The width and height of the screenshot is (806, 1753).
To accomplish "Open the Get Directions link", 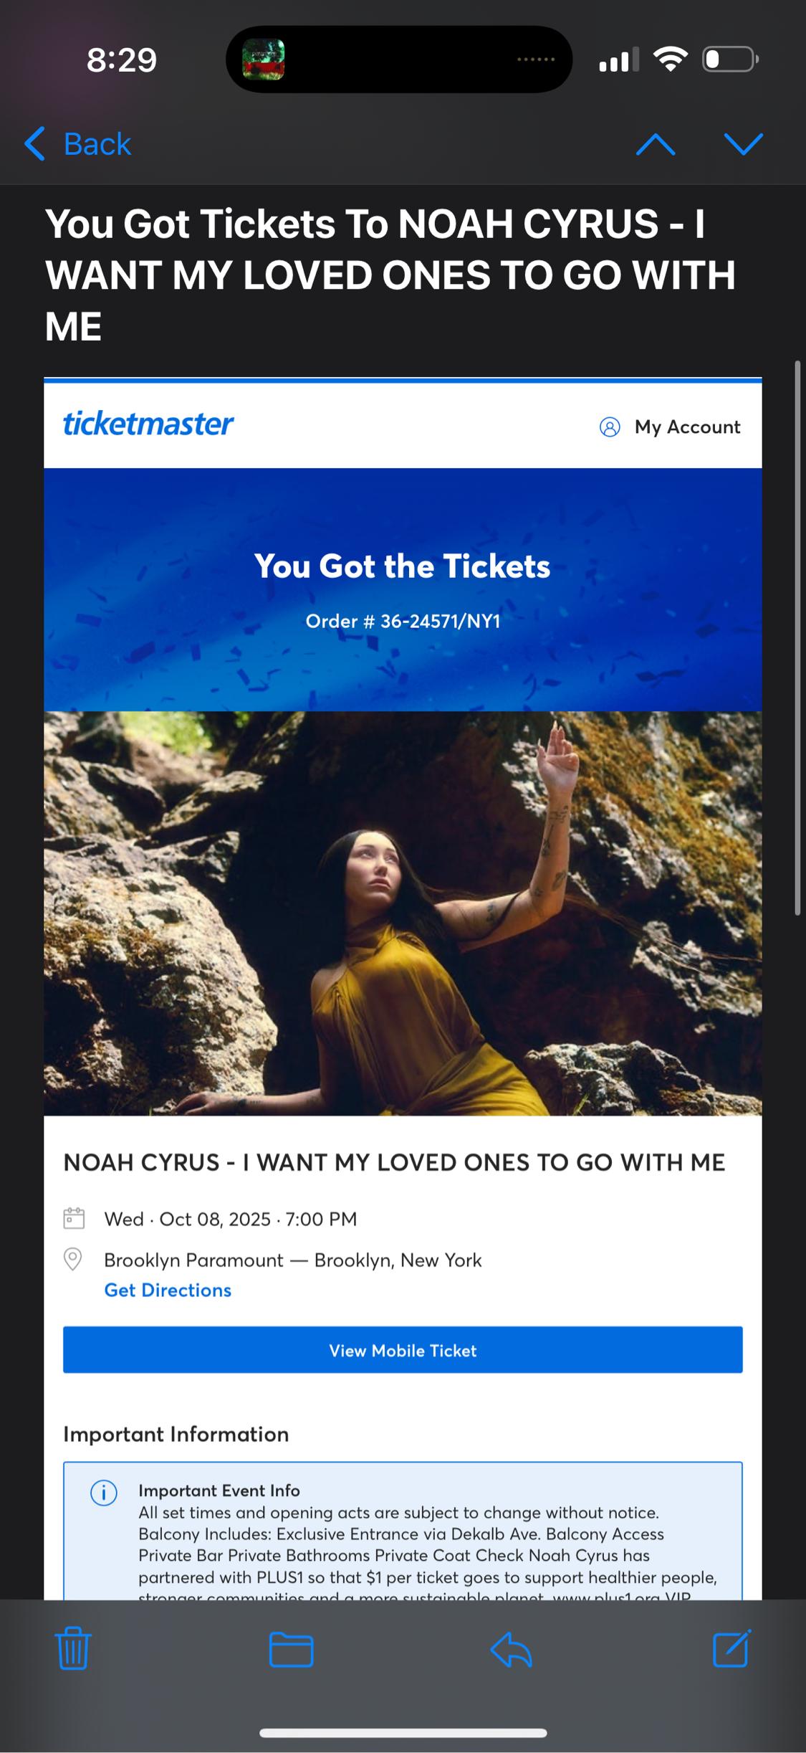I will (x=168, y=1290).
